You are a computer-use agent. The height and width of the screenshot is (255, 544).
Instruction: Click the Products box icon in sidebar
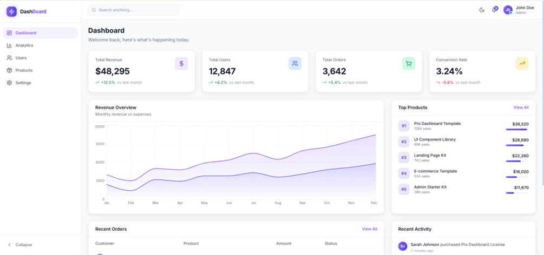click(9, 70)
